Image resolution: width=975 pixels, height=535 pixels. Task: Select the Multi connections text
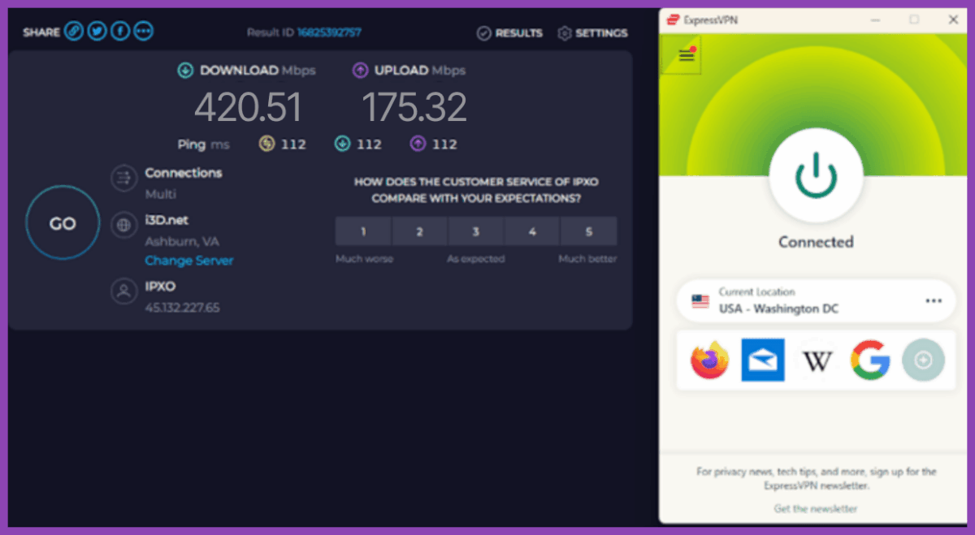click(160, 194)
